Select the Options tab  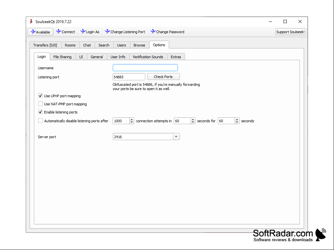tap(159, 45)
